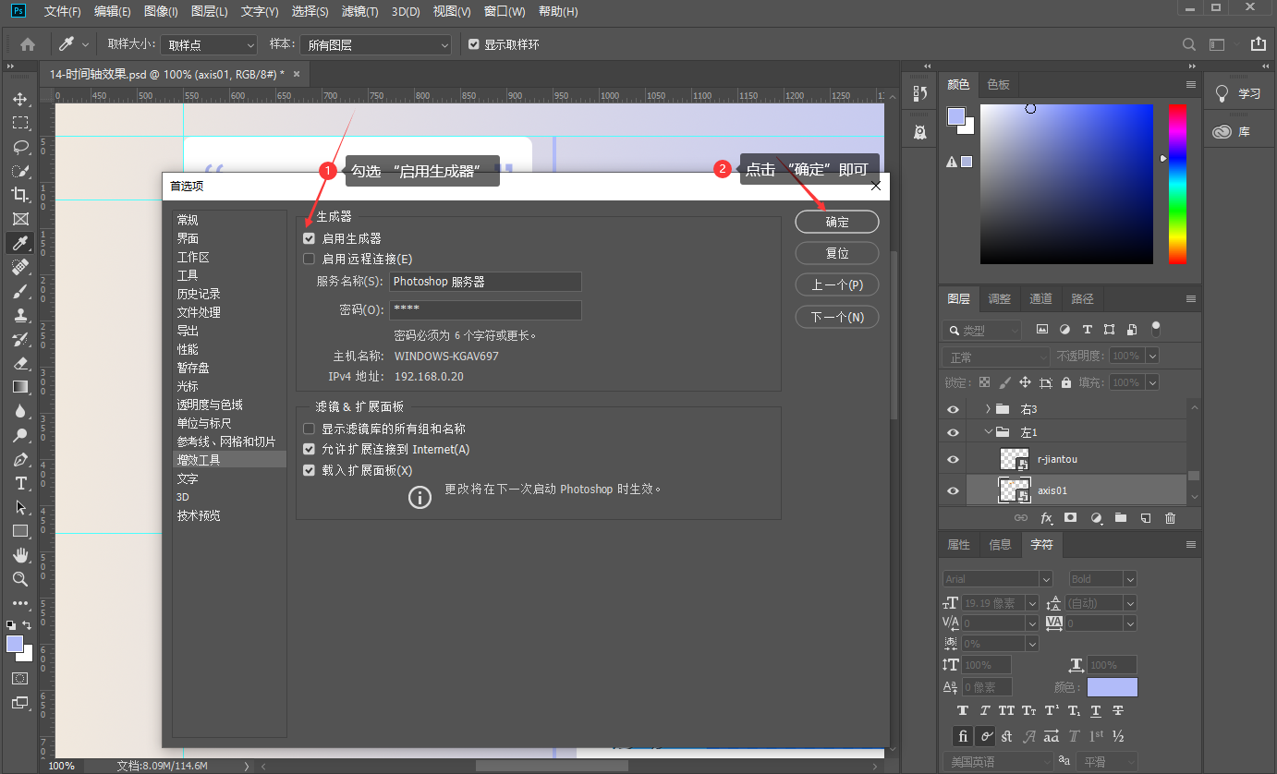
Task: Toggle Quick Mask mode icon
Action: (20, 678)
